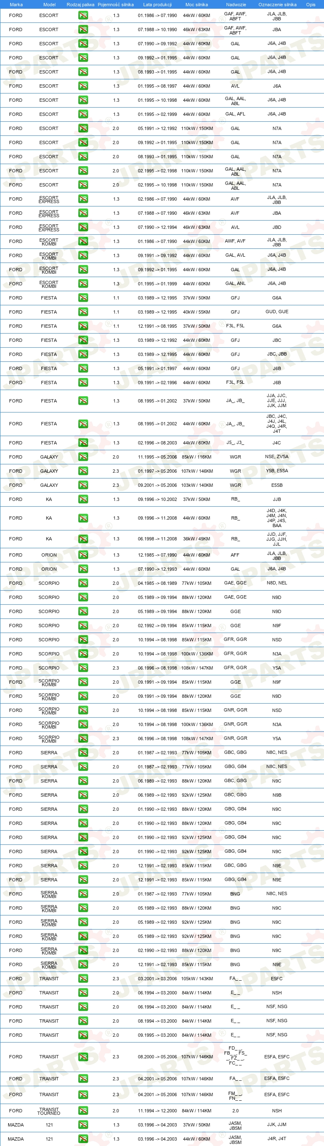
Task: Click the Model column header
Action: coord(49,5)
